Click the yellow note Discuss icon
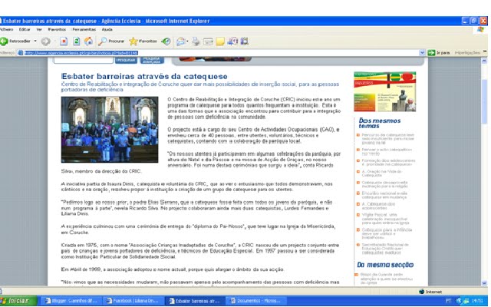The height and width of the screenshot is (307, 491). [x=220, y=41]
